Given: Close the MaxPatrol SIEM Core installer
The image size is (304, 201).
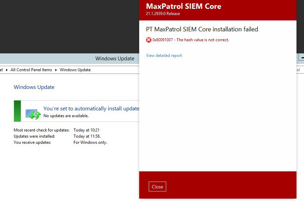Looking at the screenshot, I should coord(157,186).
